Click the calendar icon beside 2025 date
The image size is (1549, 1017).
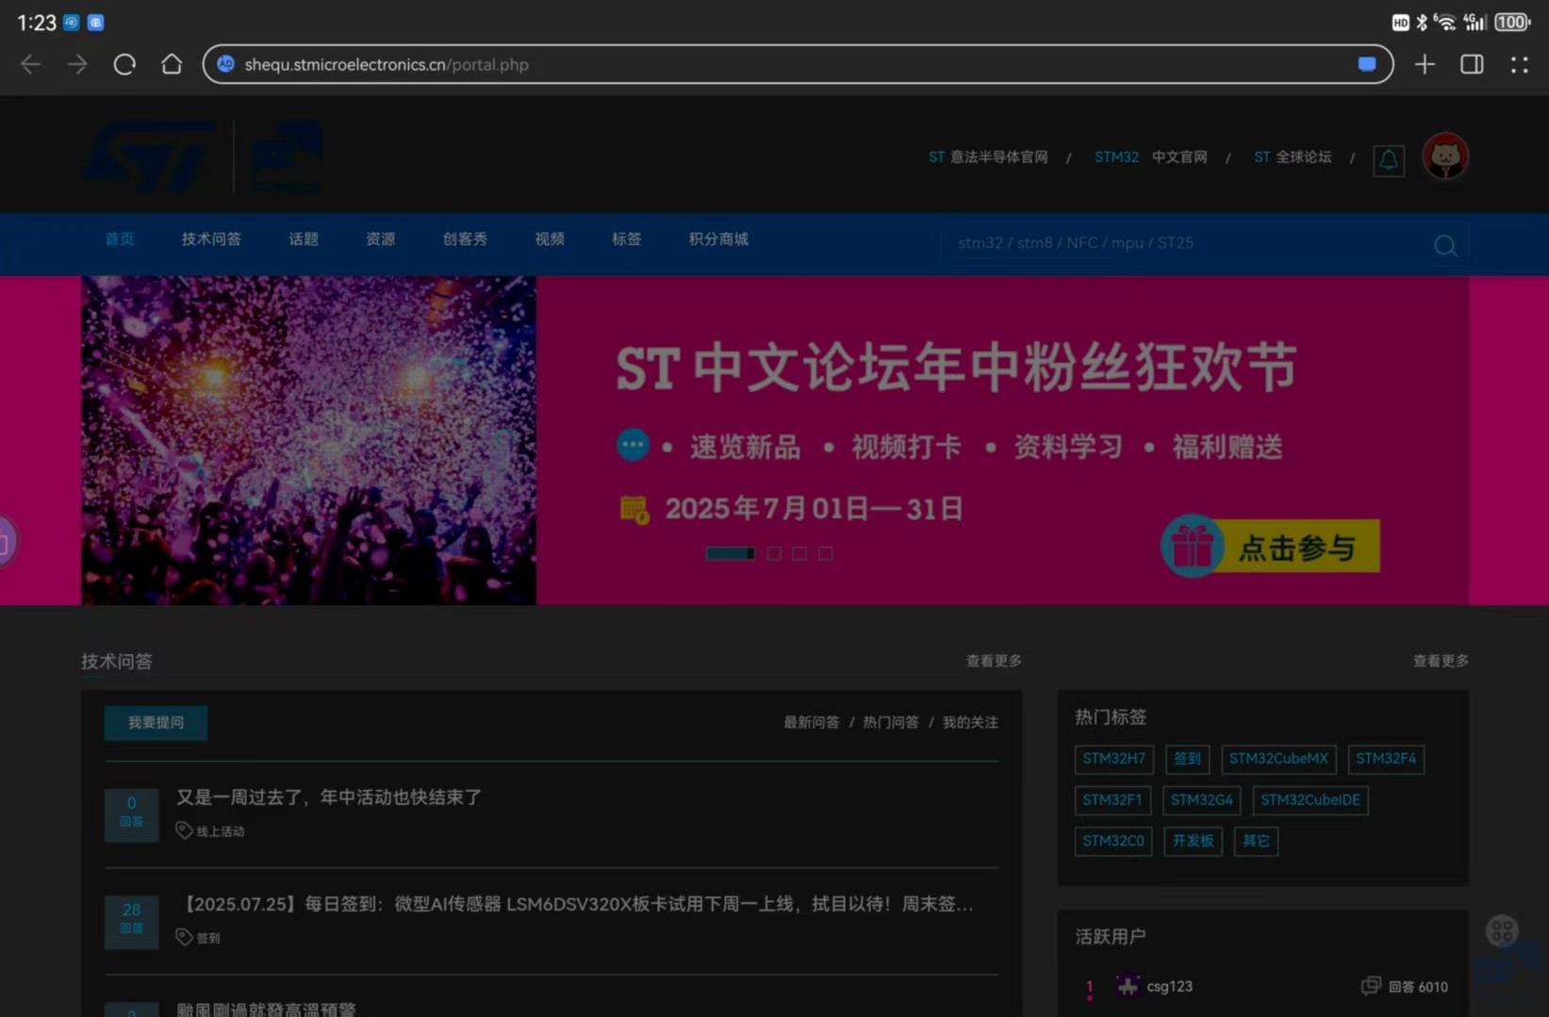coord(634,510)
